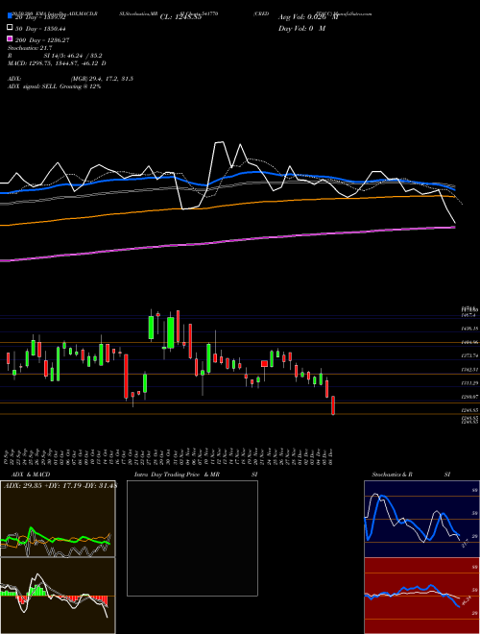
Task: Click the blue 20 Day EMA legend swatch
Action: point(11,15)
